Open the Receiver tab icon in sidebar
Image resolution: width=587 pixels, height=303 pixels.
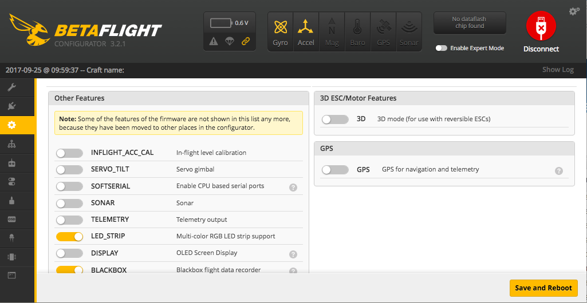point(11,163)
